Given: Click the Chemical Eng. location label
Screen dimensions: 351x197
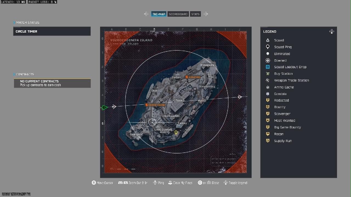Looking at the screenshot, I should (207, 86).
